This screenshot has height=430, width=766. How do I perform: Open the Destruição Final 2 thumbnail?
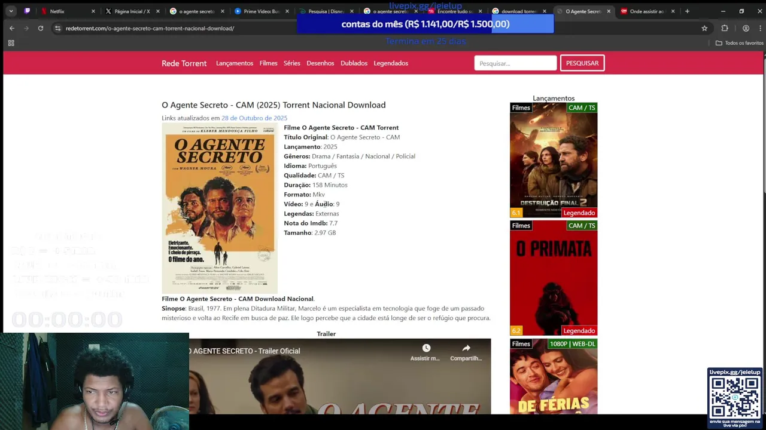point(554,160)
